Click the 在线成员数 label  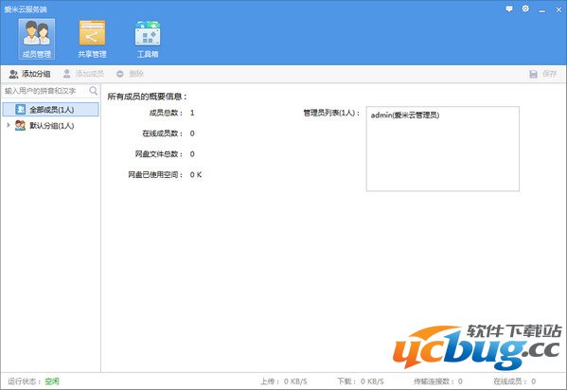tap(163, 133)
